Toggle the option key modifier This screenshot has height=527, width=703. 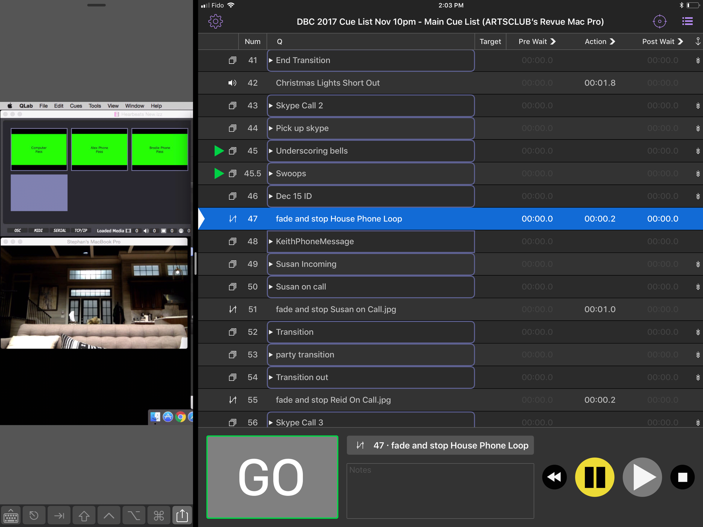pos(134,515)
